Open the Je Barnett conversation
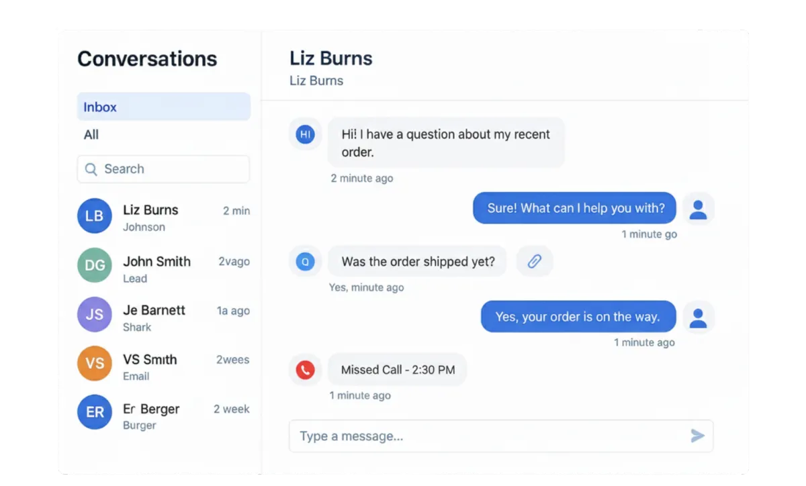Image resolution: width=806 pixels, height=486 pixels. click(164, 318)
